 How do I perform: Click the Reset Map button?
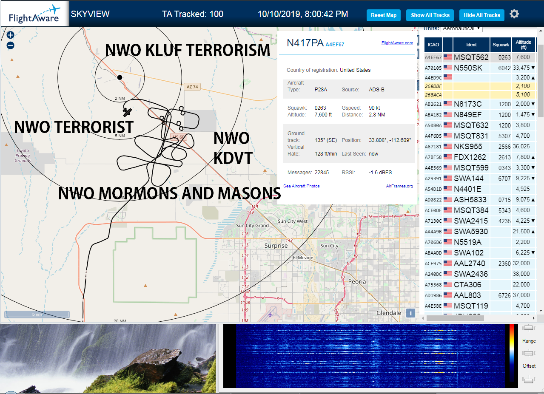384,15
